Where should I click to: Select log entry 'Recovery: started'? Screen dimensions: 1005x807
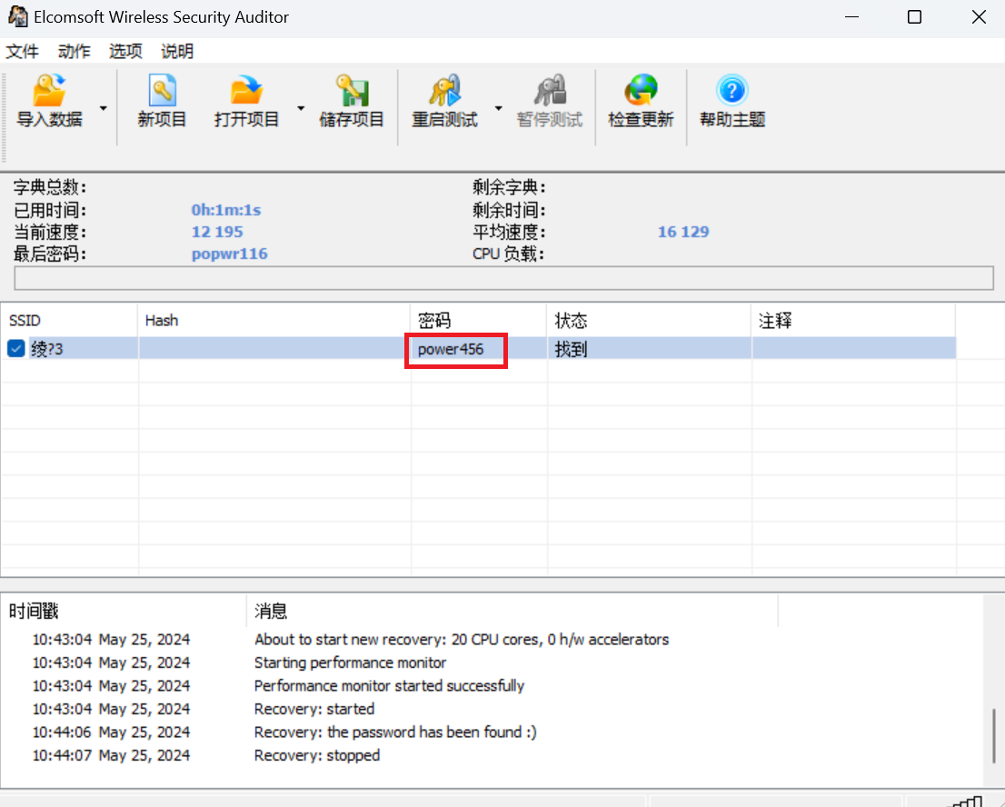click(314, 709)
